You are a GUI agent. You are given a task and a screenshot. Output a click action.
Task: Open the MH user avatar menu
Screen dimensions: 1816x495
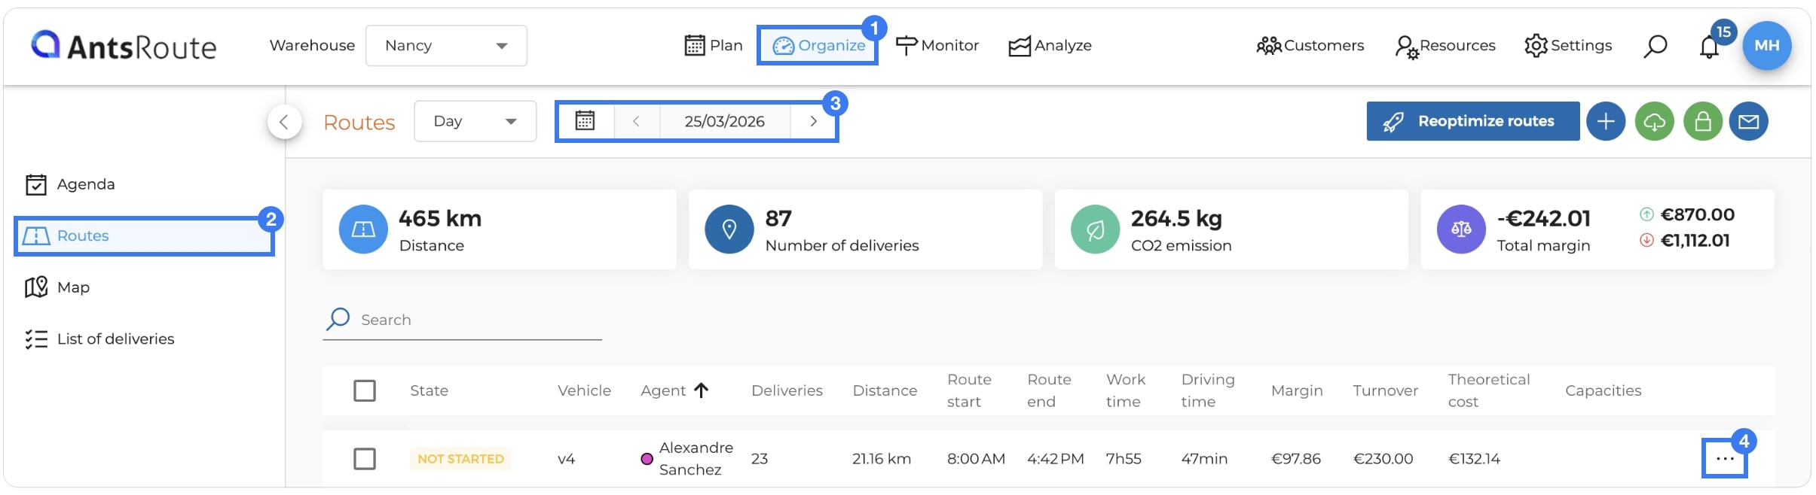point(1767,45)
